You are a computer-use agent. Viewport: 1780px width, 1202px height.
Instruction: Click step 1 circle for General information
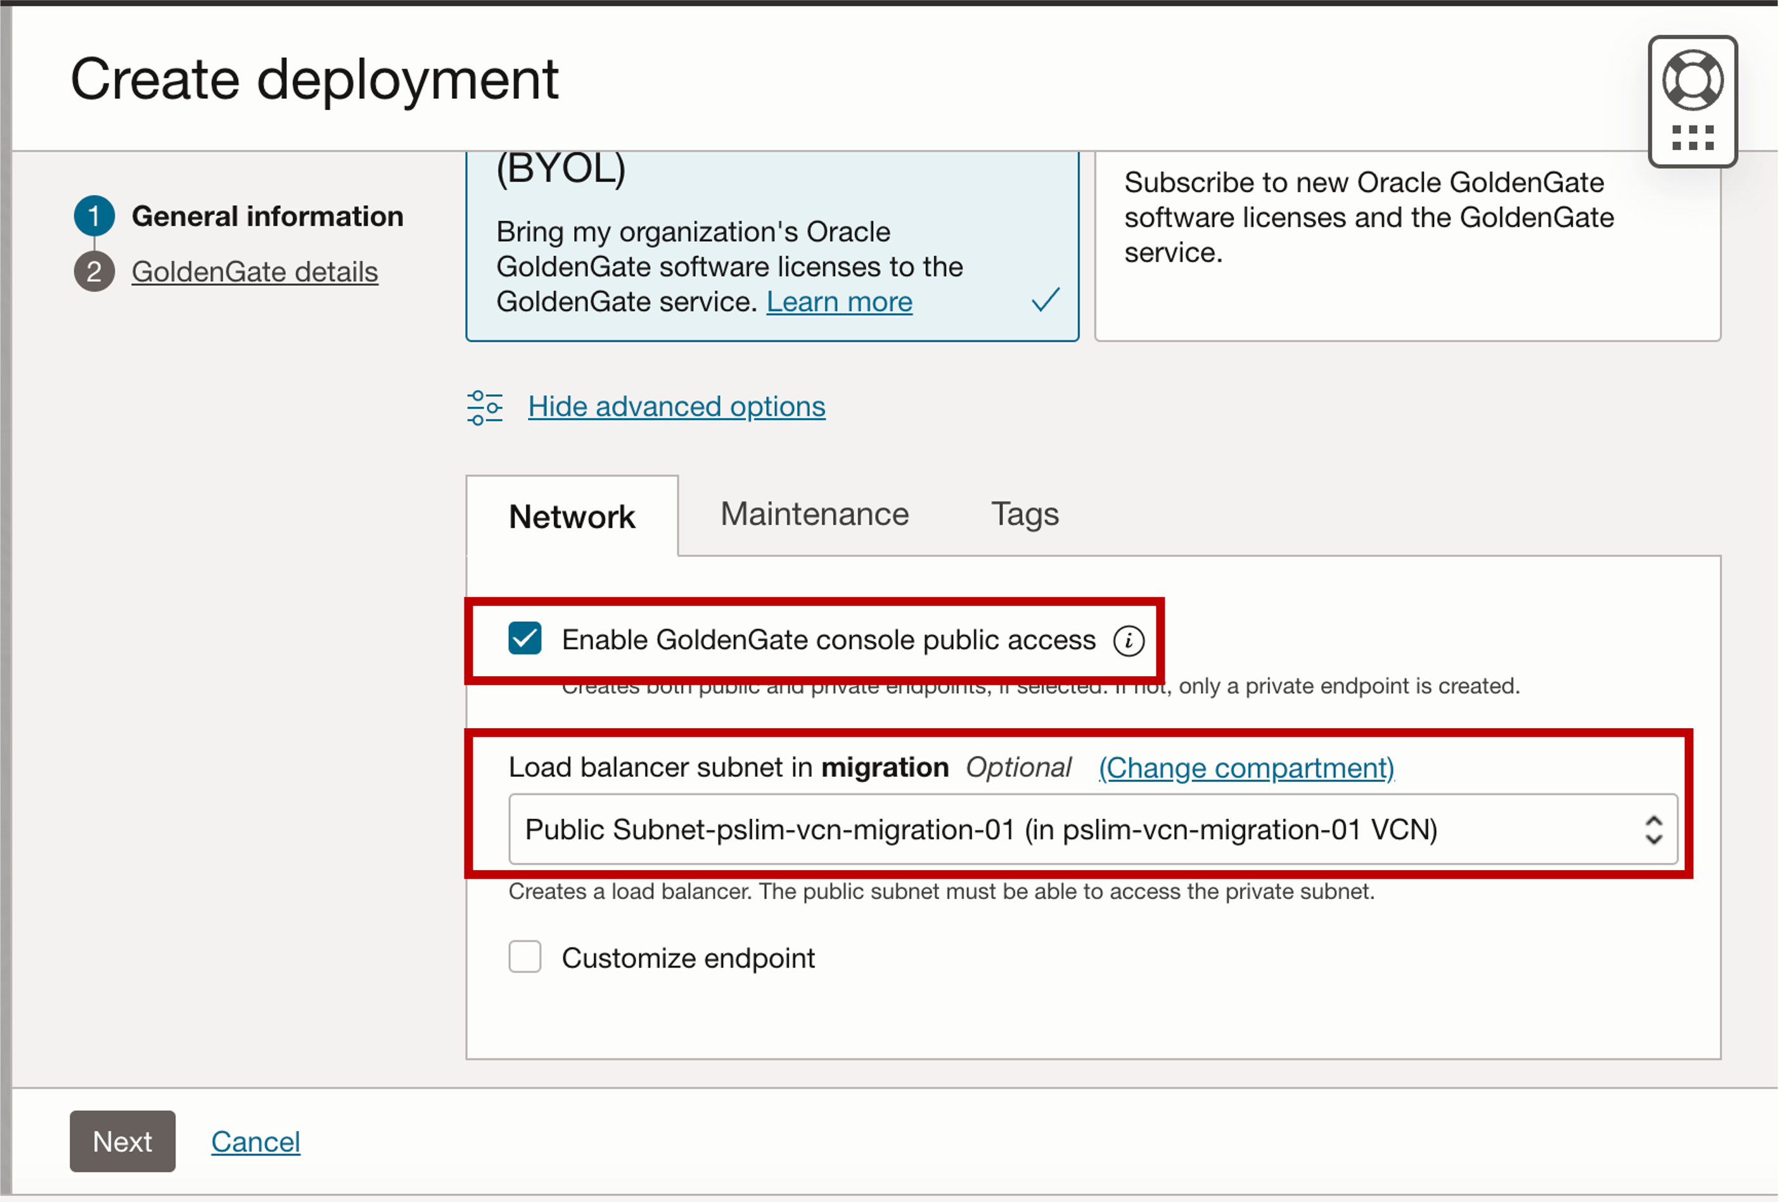click(94, 216)
